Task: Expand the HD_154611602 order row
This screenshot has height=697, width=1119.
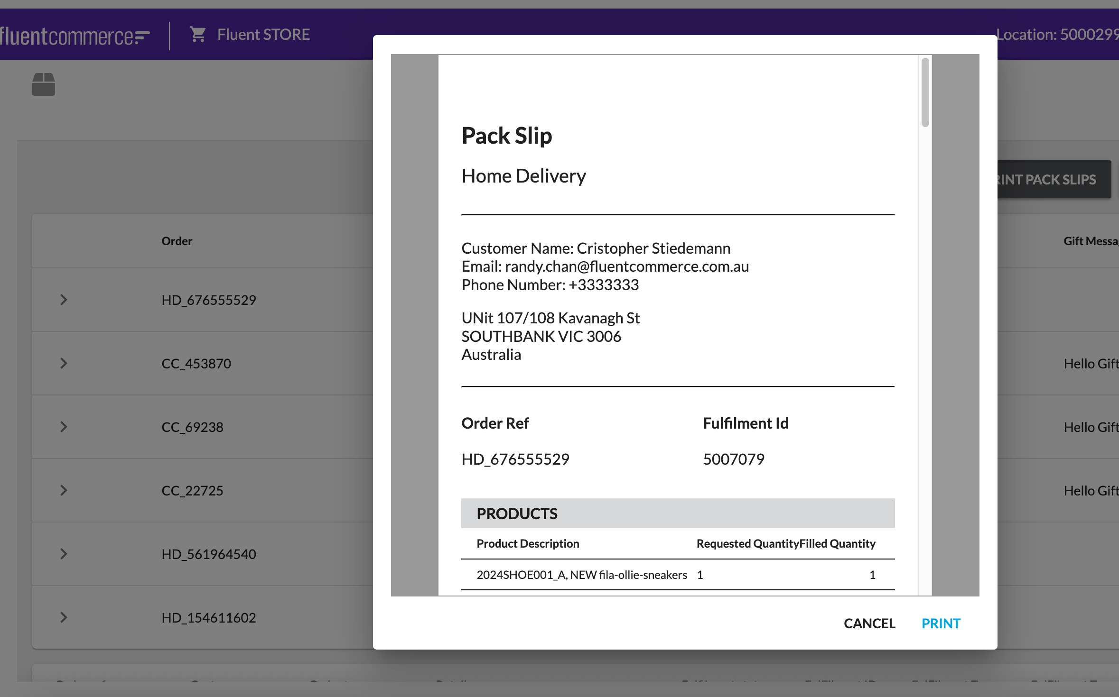Action: coord(64,617)
